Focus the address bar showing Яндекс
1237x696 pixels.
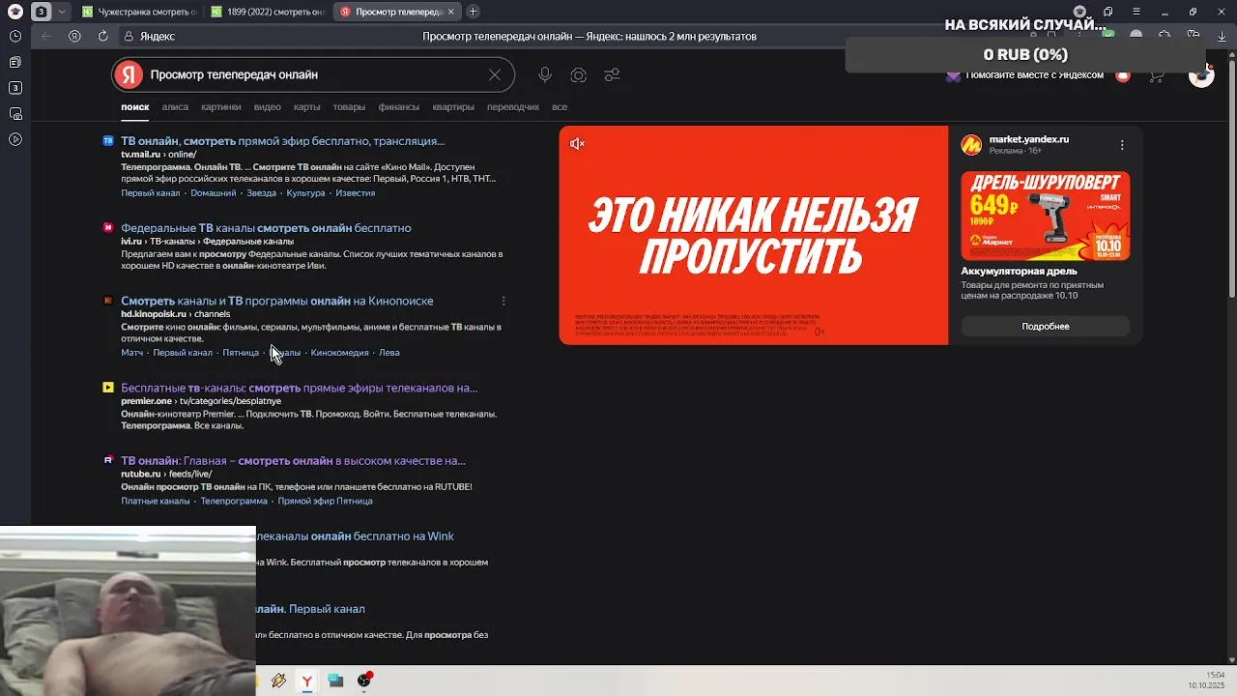point(158,36)
